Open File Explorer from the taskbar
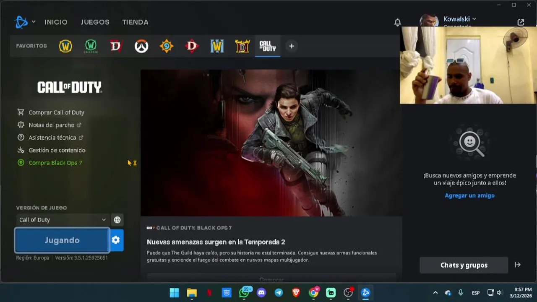 coord(192,292)
